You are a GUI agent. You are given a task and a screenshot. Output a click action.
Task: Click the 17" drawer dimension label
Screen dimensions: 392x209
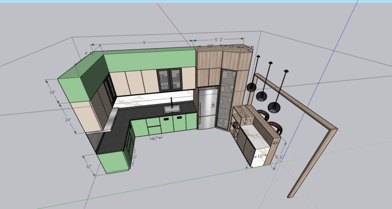(x=155, y=138)
